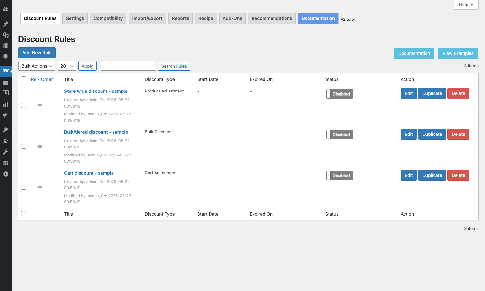Open the Store wide discount - sample link

point(96,91)
